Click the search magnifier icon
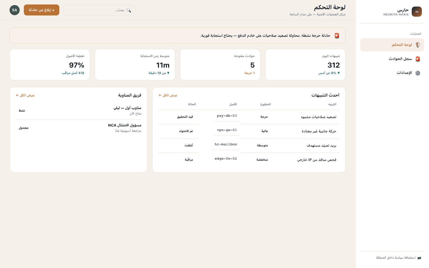The width and height of the screenshot is (429, 268). click(x=129, y=10)
